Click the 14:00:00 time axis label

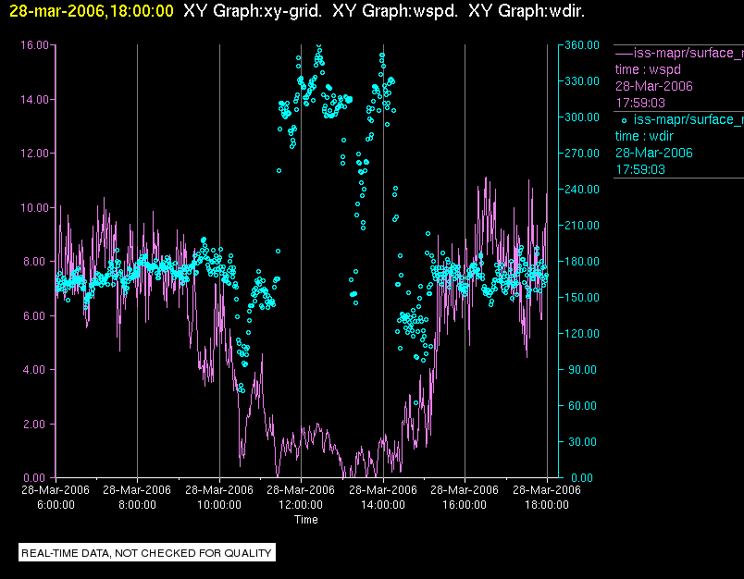pos(383,505)
